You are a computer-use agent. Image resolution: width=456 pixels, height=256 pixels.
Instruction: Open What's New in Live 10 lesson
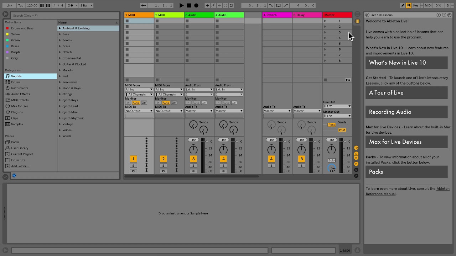[406, 63]
